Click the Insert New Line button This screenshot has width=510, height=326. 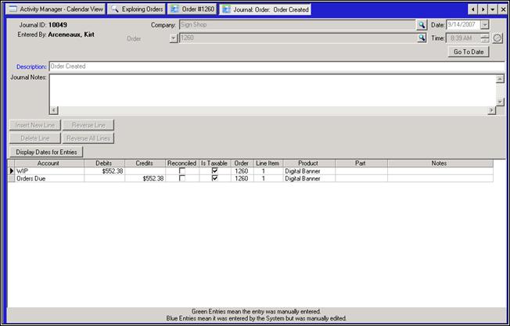[x=35, y=125]
